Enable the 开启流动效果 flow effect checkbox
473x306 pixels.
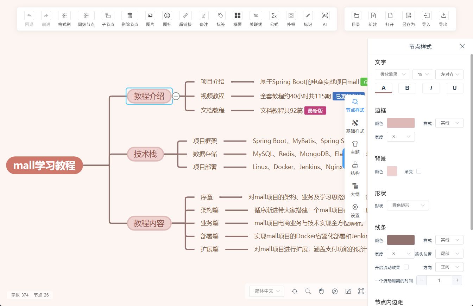(x=406, y=267)
